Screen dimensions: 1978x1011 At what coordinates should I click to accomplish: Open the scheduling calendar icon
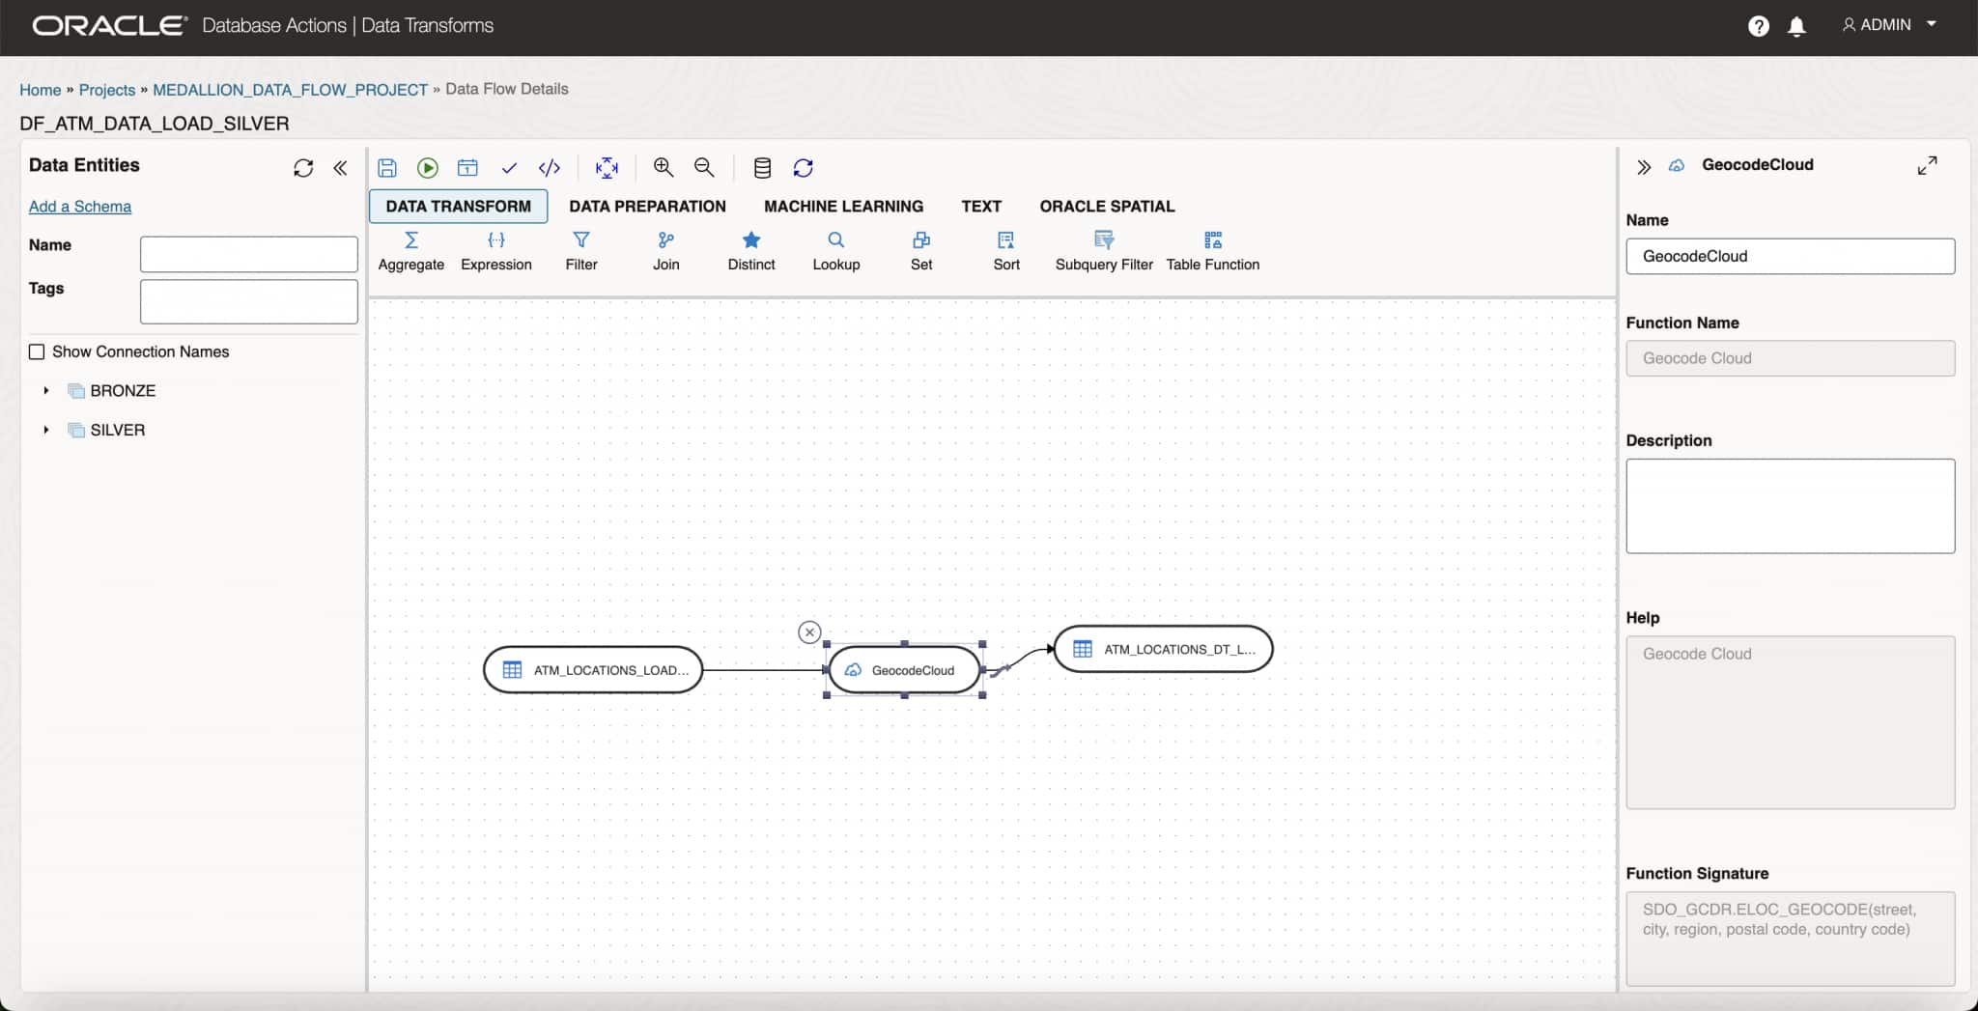click(468, 168)
